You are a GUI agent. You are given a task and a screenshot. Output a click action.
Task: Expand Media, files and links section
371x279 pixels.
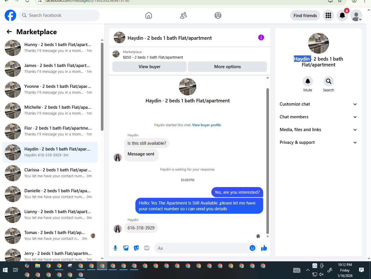[x=318, y=130]
